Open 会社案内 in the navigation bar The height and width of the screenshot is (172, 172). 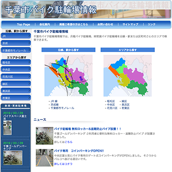pyautogui.click(x=45, y=24)
